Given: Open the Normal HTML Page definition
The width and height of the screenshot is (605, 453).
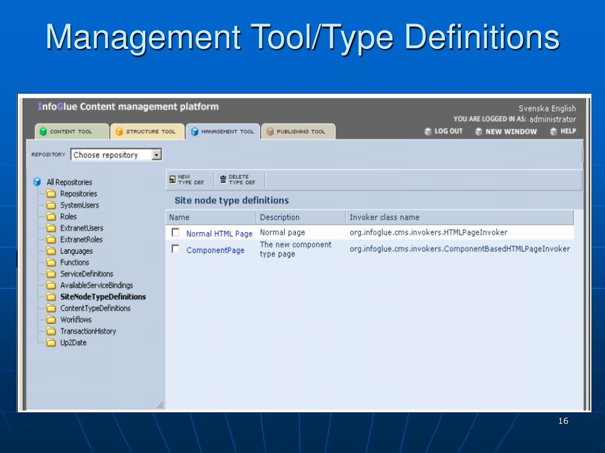Looking at the screenshot, I should 219,234.
